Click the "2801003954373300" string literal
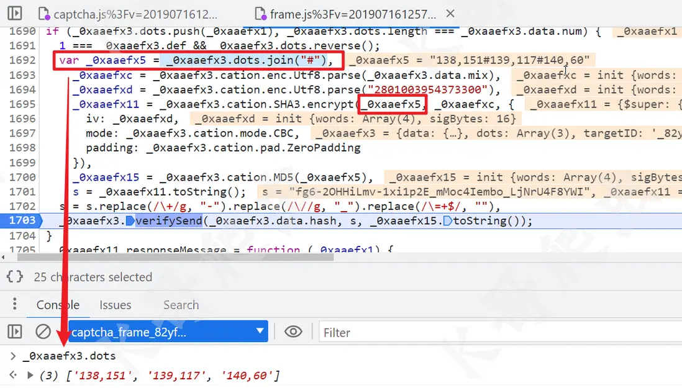This screenshot has width=682, height=388. [427, 89]
